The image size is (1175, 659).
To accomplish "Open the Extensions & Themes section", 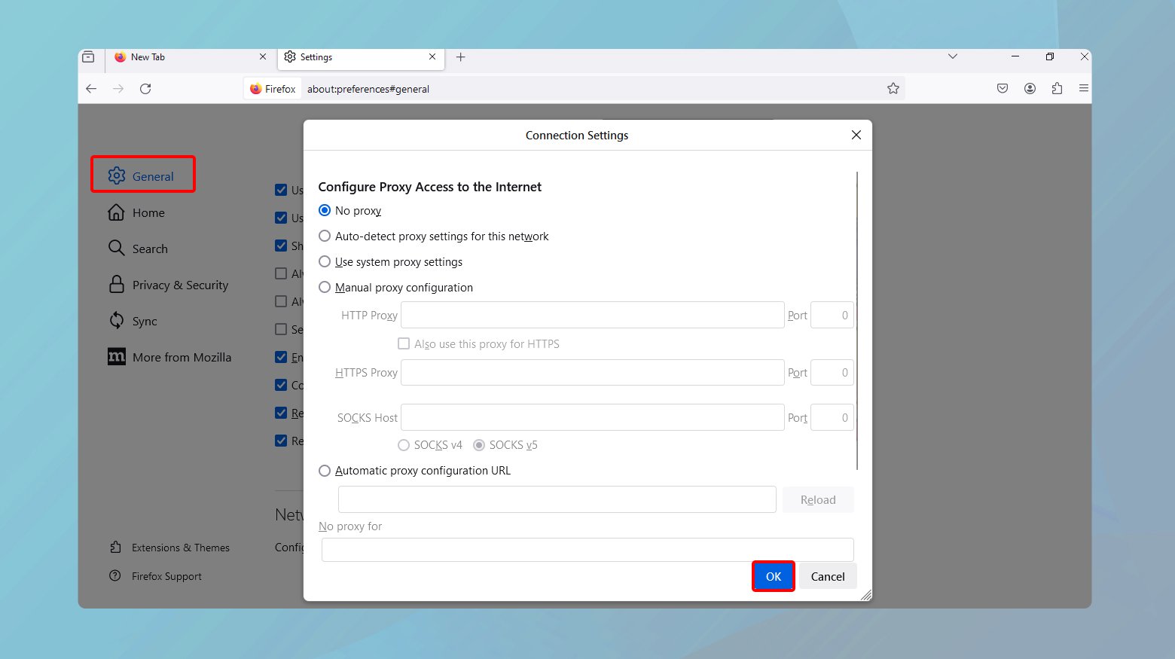I will tap(180, 547).
